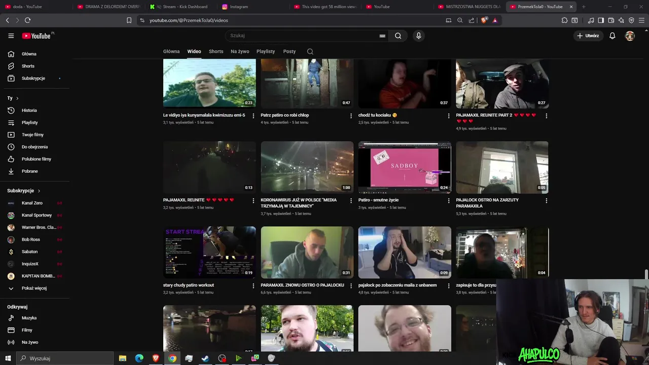The width and height of the screenshot is (649, 365).
Task: Open File Explorer from taskbar
Action: point(122,358)
